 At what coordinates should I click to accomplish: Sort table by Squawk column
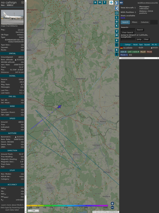(x=147, y=45)
